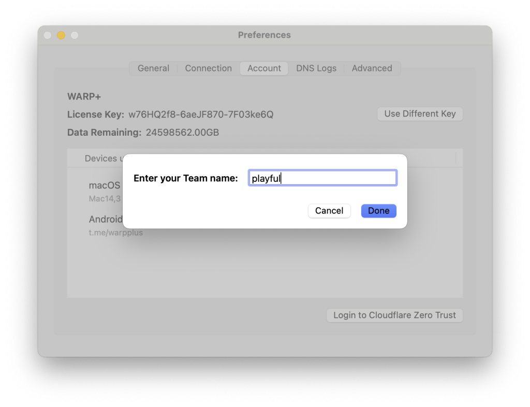
Task: Select the license key text w76HQ2f8-6aeJF870-7F03ke6Q
Action: (x=201, y=114)
